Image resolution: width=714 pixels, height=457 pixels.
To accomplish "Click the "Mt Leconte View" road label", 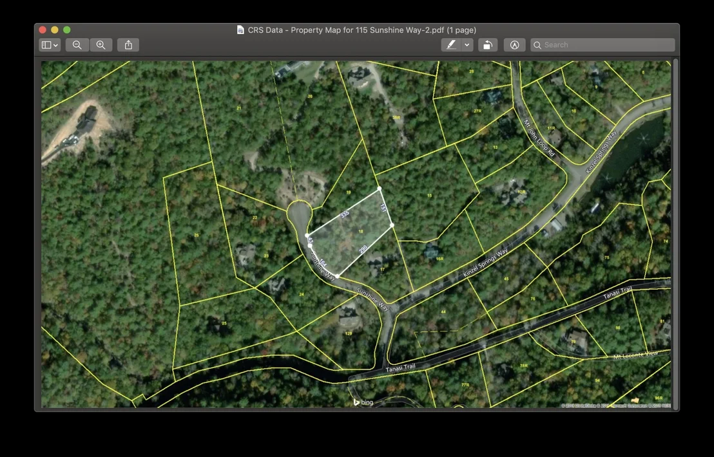I will click(635, 355).
